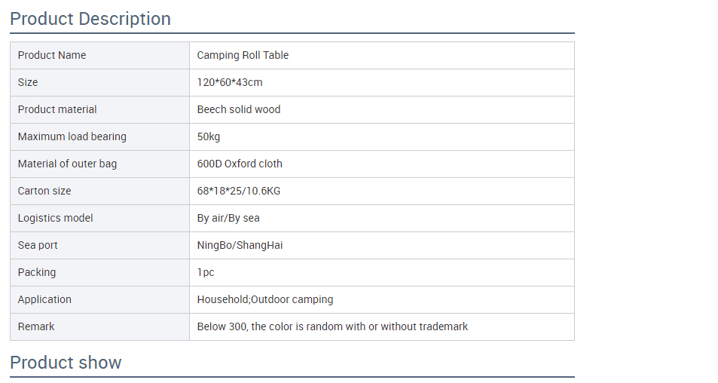The width and height of the screenshot is (718, 383).
Task: Click the Camping Roll Table value
Action: coord(243,56)
